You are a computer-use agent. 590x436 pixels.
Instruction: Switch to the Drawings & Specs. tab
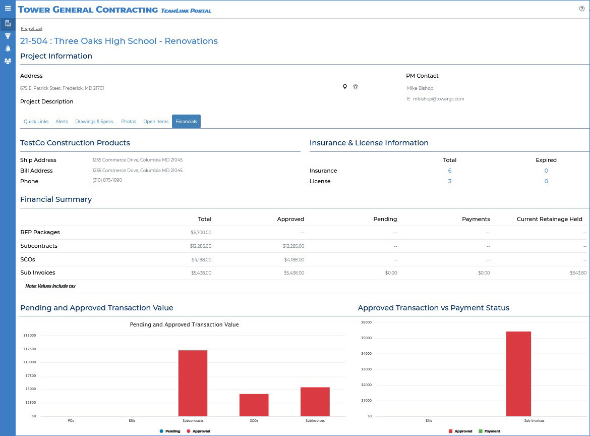(x=94, y=122)
